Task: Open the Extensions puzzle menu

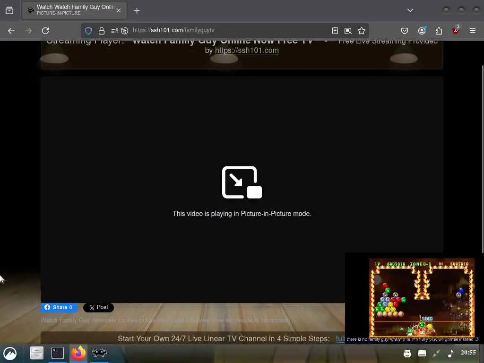Action: click(x=439, y=31)
